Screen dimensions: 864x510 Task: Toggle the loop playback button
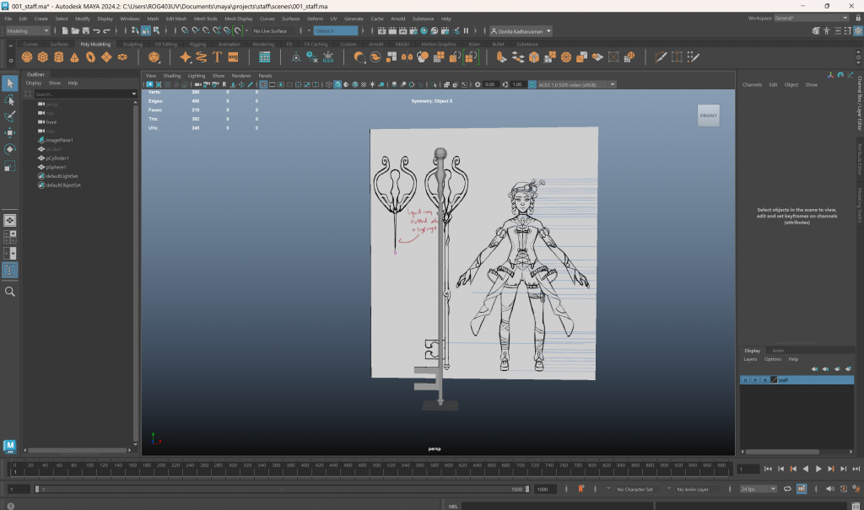click(787, 489)
